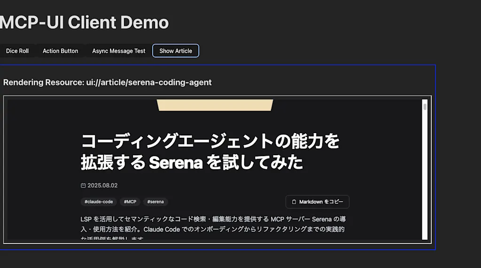Open the Show Article button
The height and width of the screenshot is (268, 481).
click(176, 51)
